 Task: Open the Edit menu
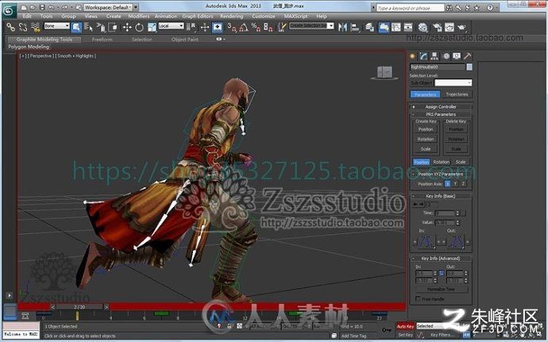27,16
